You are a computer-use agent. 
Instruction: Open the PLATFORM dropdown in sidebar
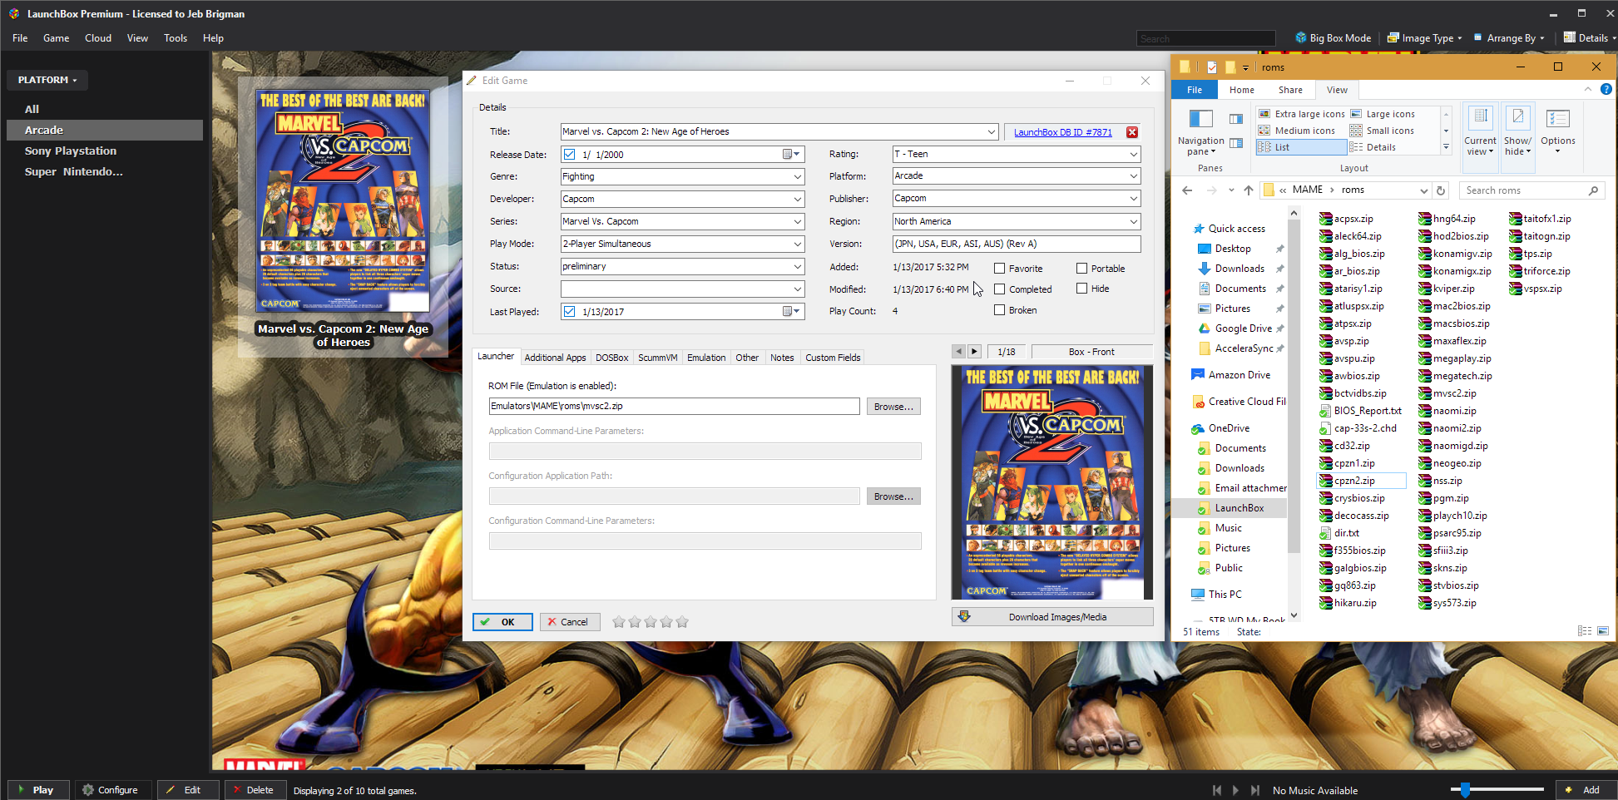47,80
